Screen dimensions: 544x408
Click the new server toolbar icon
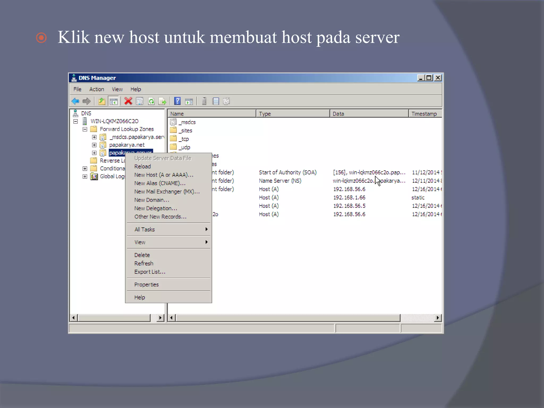(204, 101)
